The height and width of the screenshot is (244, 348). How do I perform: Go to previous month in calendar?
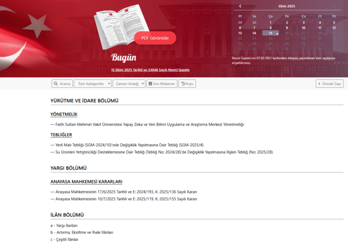pos(240,6)
